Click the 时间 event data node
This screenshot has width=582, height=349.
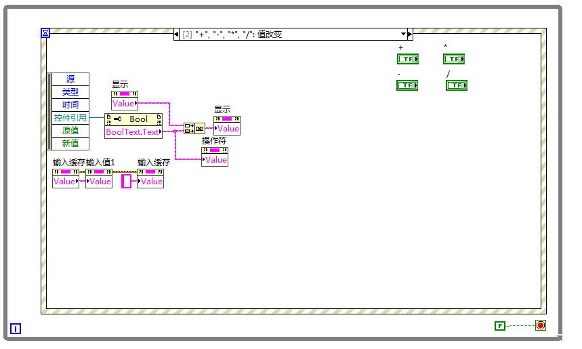[70, 104]
